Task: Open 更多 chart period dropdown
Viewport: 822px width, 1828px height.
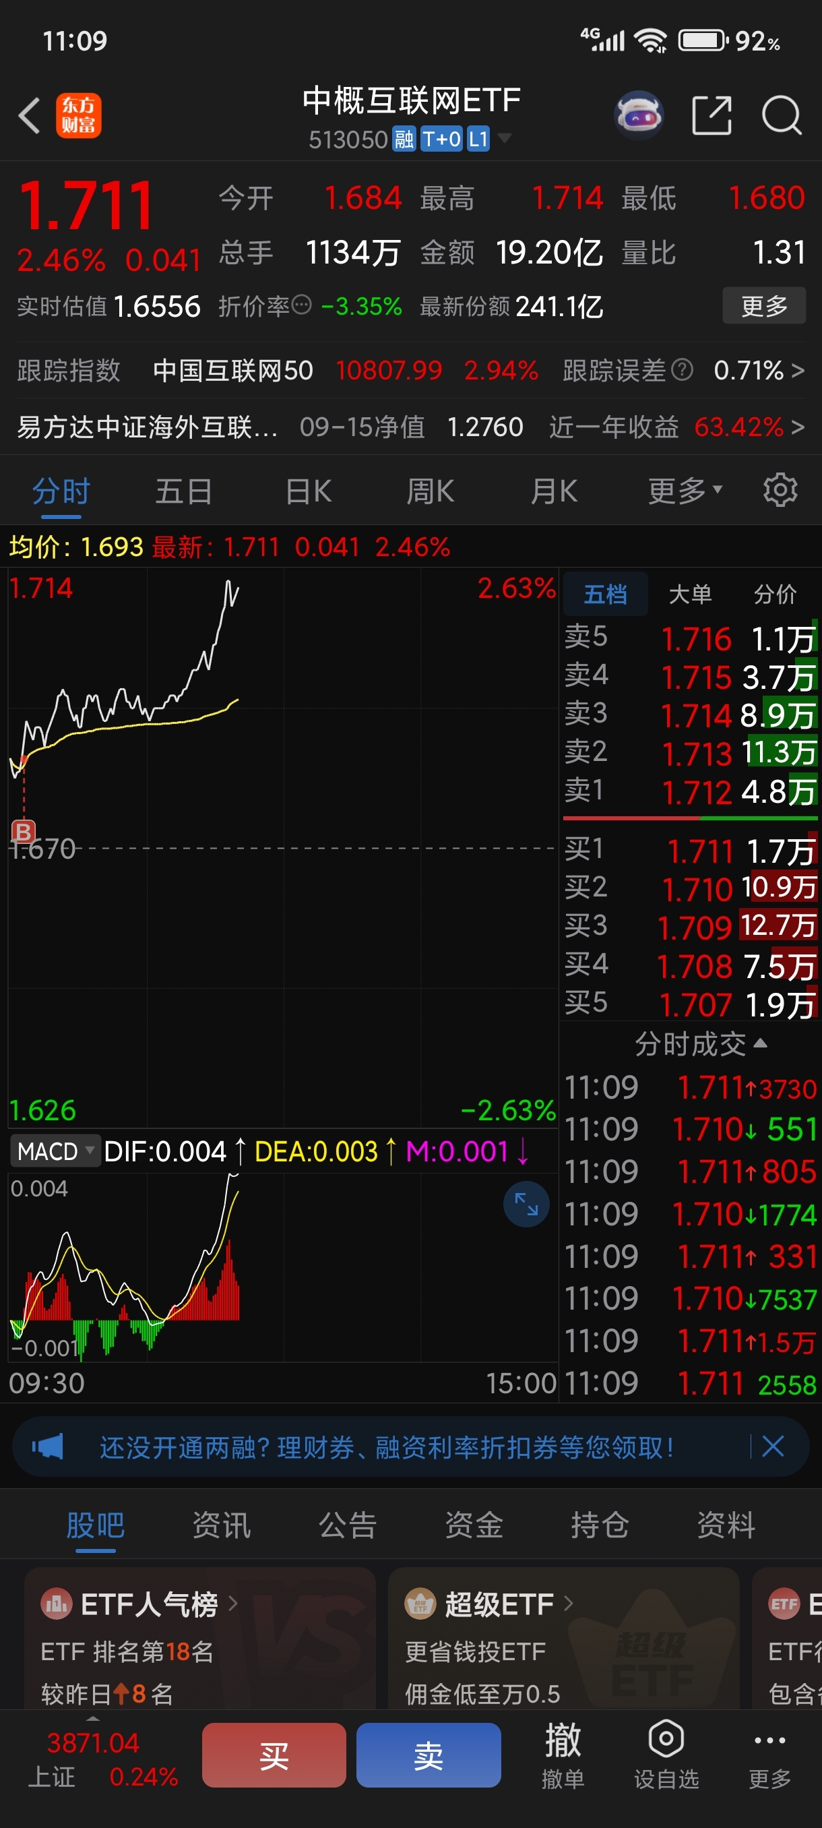Action: pyautogui.click(x=685, y=490)
